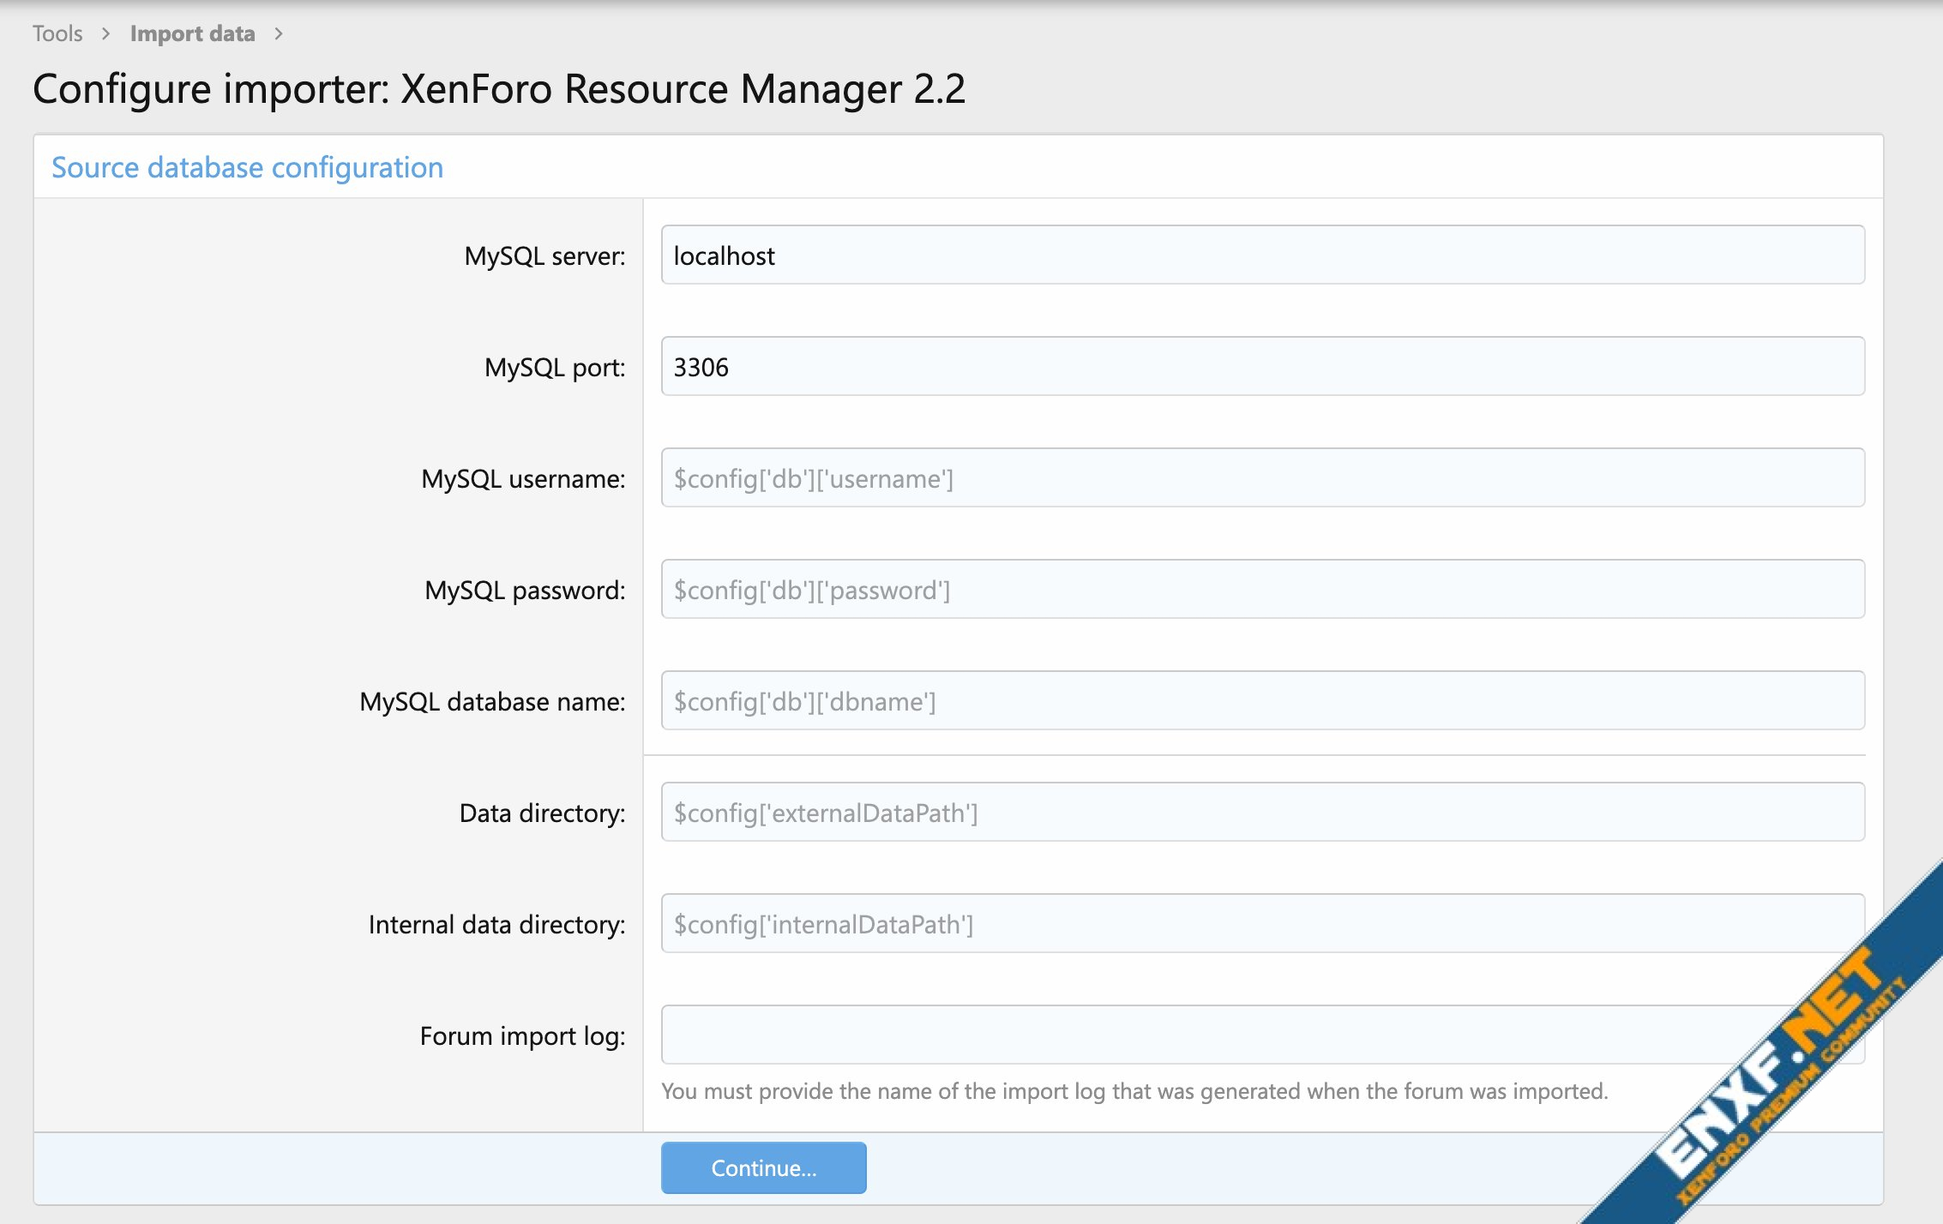Click the Configure importer page title
Image resolution: width=1943 pixels, height=1224 pixels.
click(499, 89)
